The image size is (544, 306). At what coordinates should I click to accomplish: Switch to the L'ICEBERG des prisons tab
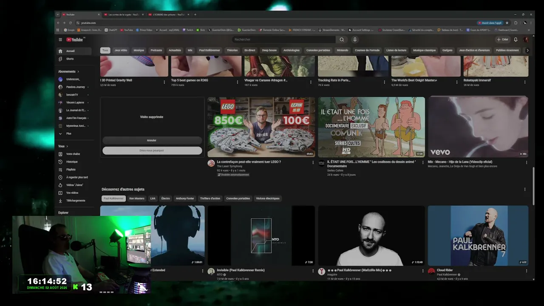[x=168, y=14]
